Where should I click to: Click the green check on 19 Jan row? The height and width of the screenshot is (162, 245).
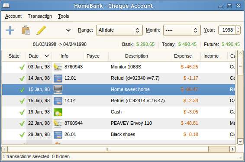click(22, 112)
